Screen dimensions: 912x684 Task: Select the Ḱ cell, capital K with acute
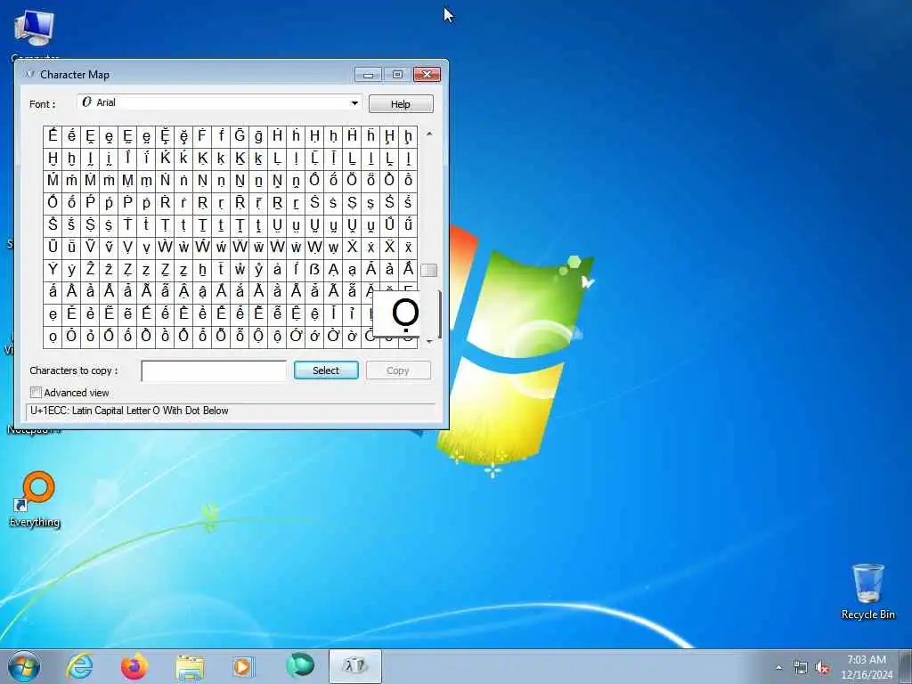[165, 159]
